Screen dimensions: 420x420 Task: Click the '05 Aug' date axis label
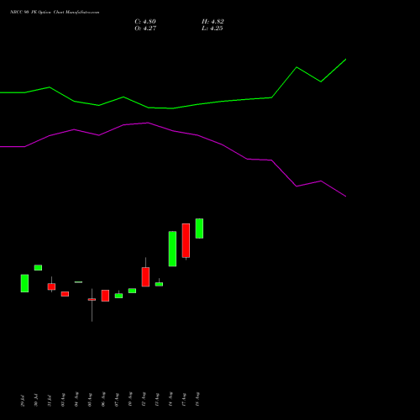click(90, 400)
